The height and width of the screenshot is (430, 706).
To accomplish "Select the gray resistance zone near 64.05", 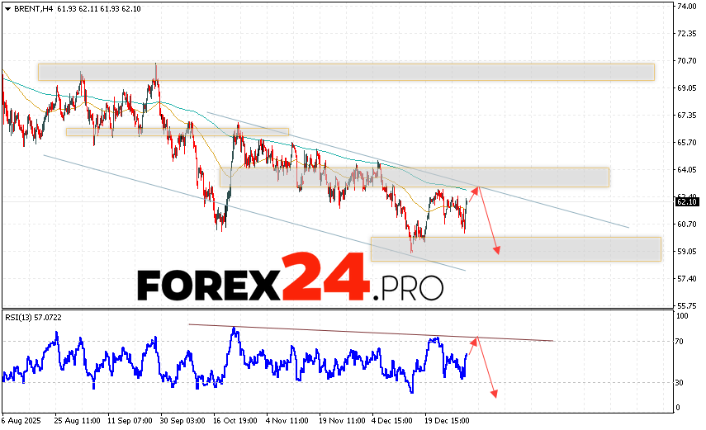I will (413, 177).
